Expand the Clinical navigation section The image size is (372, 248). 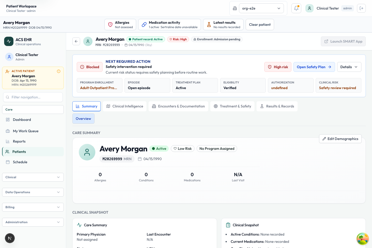pos(33,177)
